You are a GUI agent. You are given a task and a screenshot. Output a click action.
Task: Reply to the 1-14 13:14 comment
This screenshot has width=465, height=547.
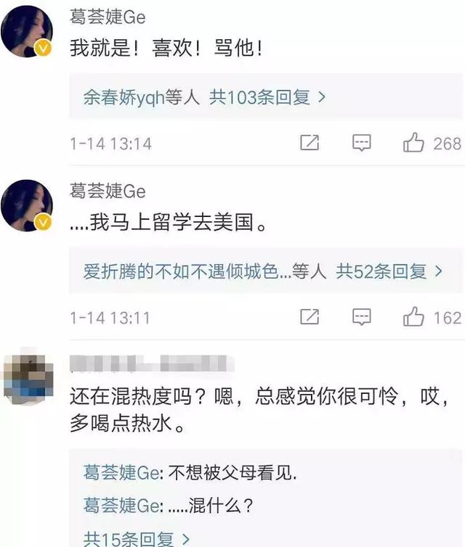point(361,143)
